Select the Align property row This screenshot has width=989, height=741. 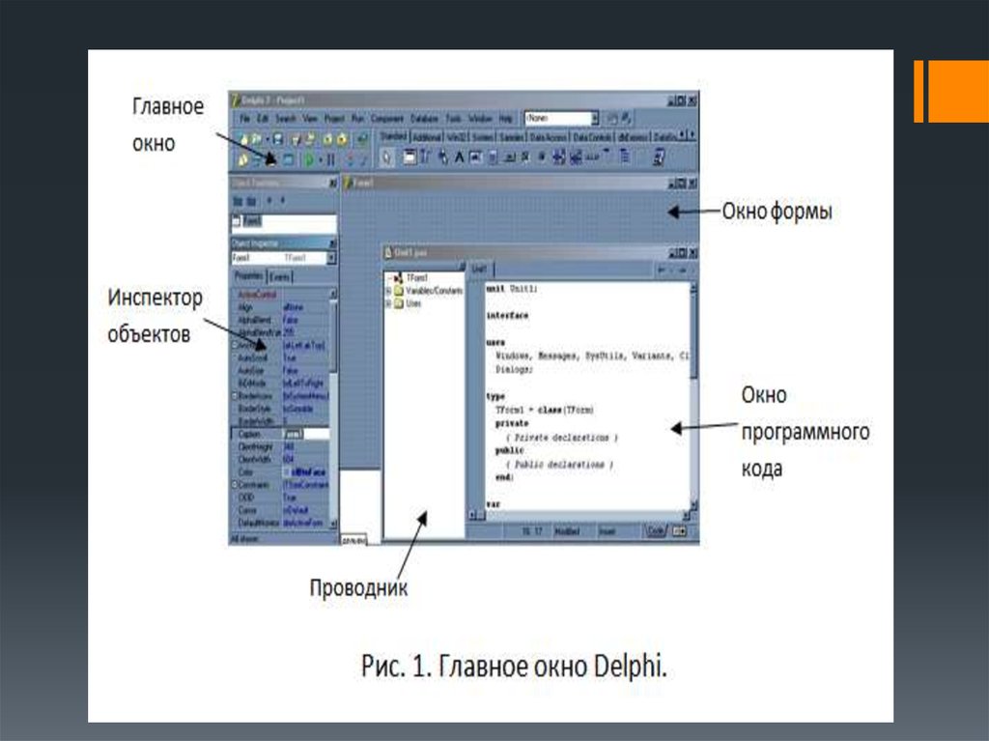click(x=280, y=307)
